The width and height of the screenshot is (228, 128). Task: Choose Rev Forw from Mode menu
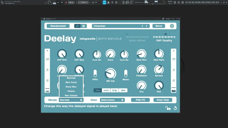tap(71, 82)
